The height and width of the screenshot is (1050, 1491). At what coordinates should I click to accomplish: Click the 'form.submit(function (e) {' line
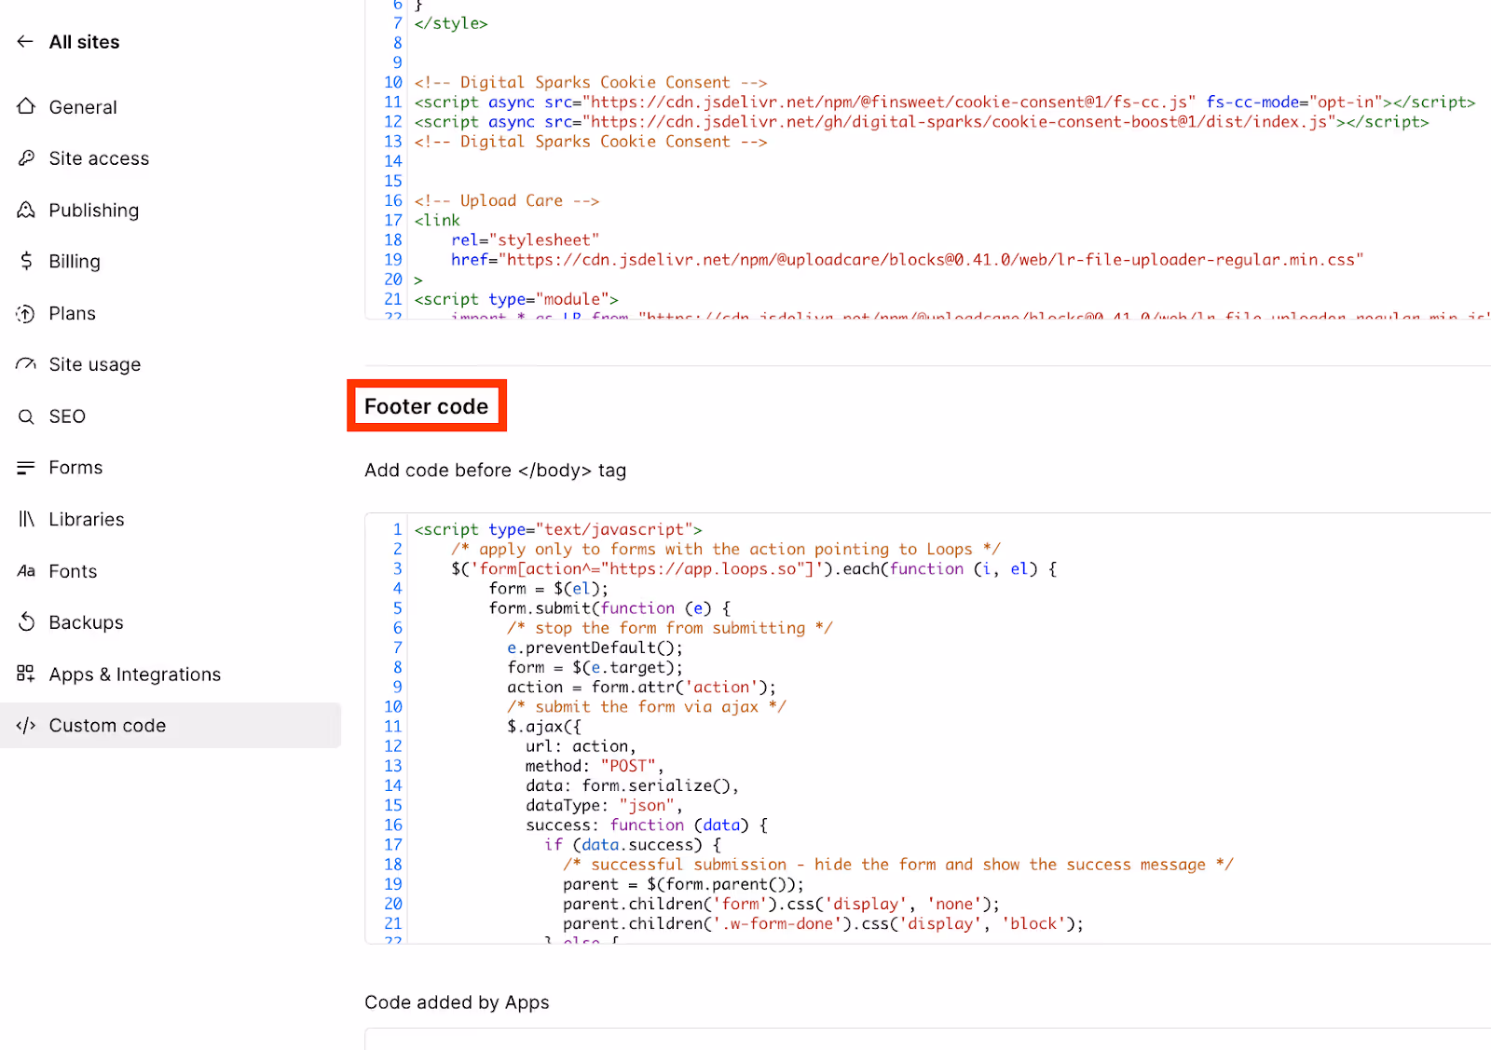(609, 608)
